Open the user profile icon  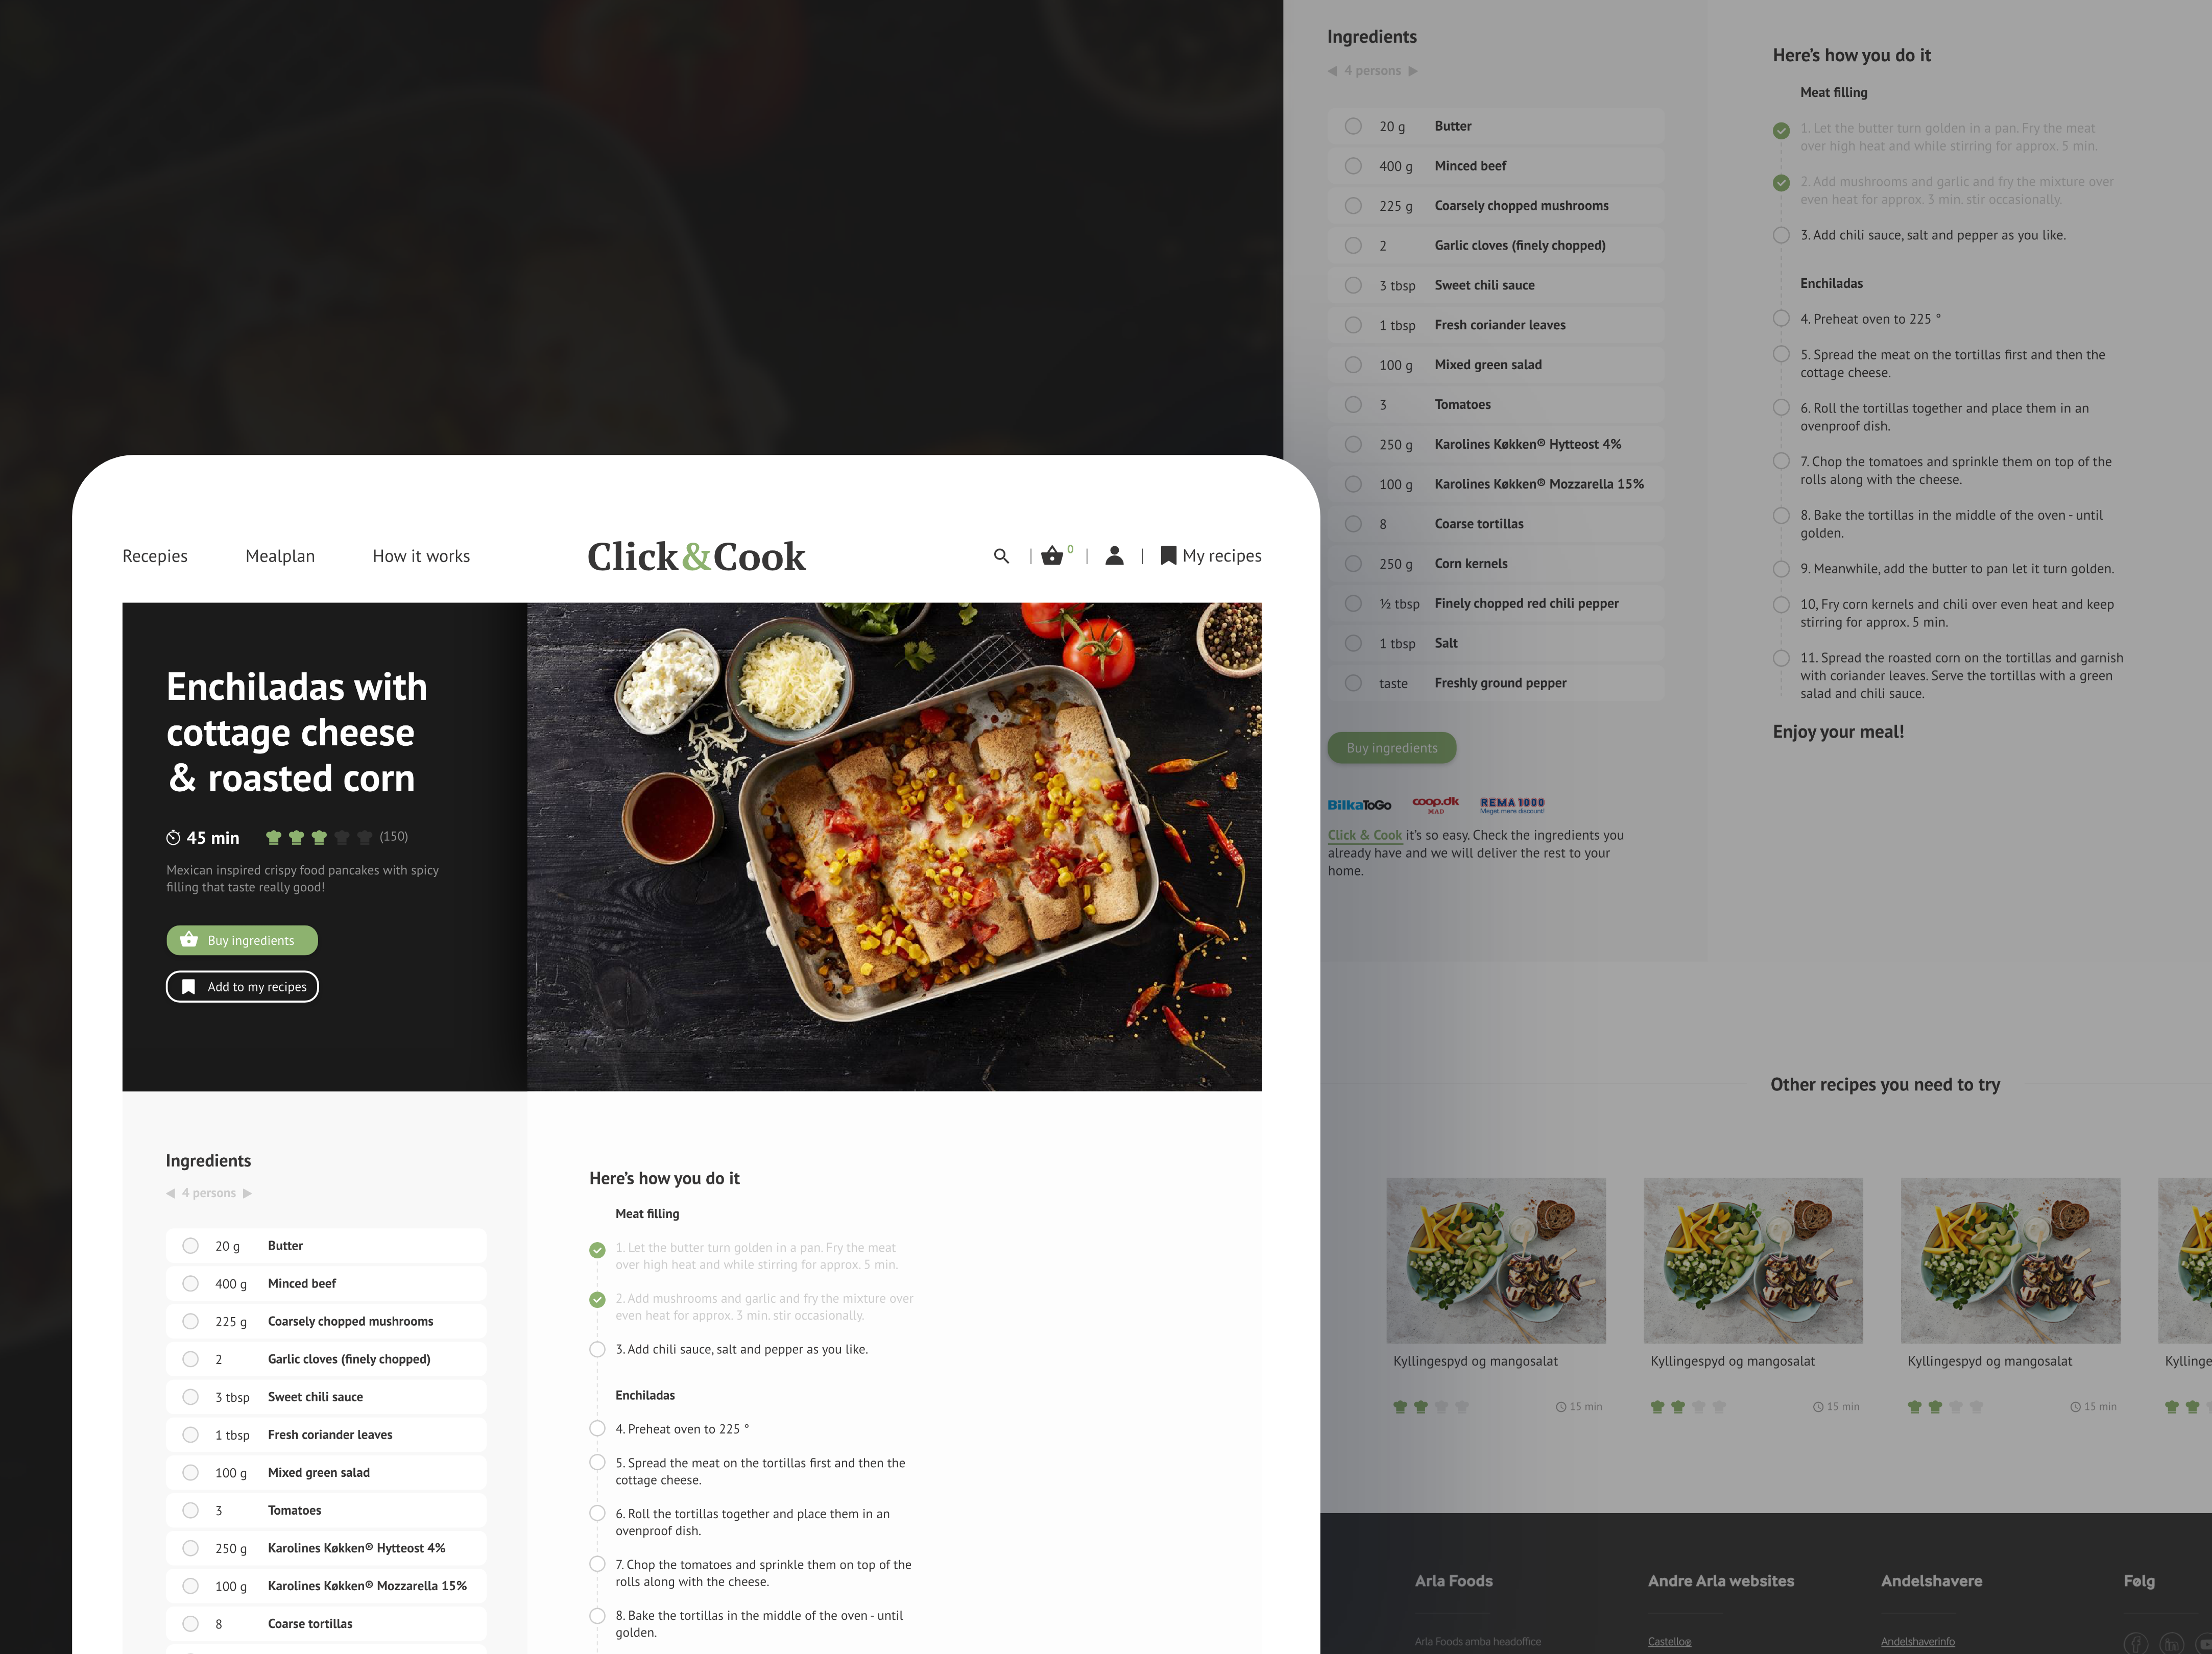[x=1114, y=556]
